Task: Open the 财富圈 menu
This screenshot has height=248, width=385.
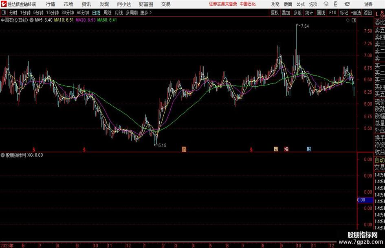Action: click(146, 4)
